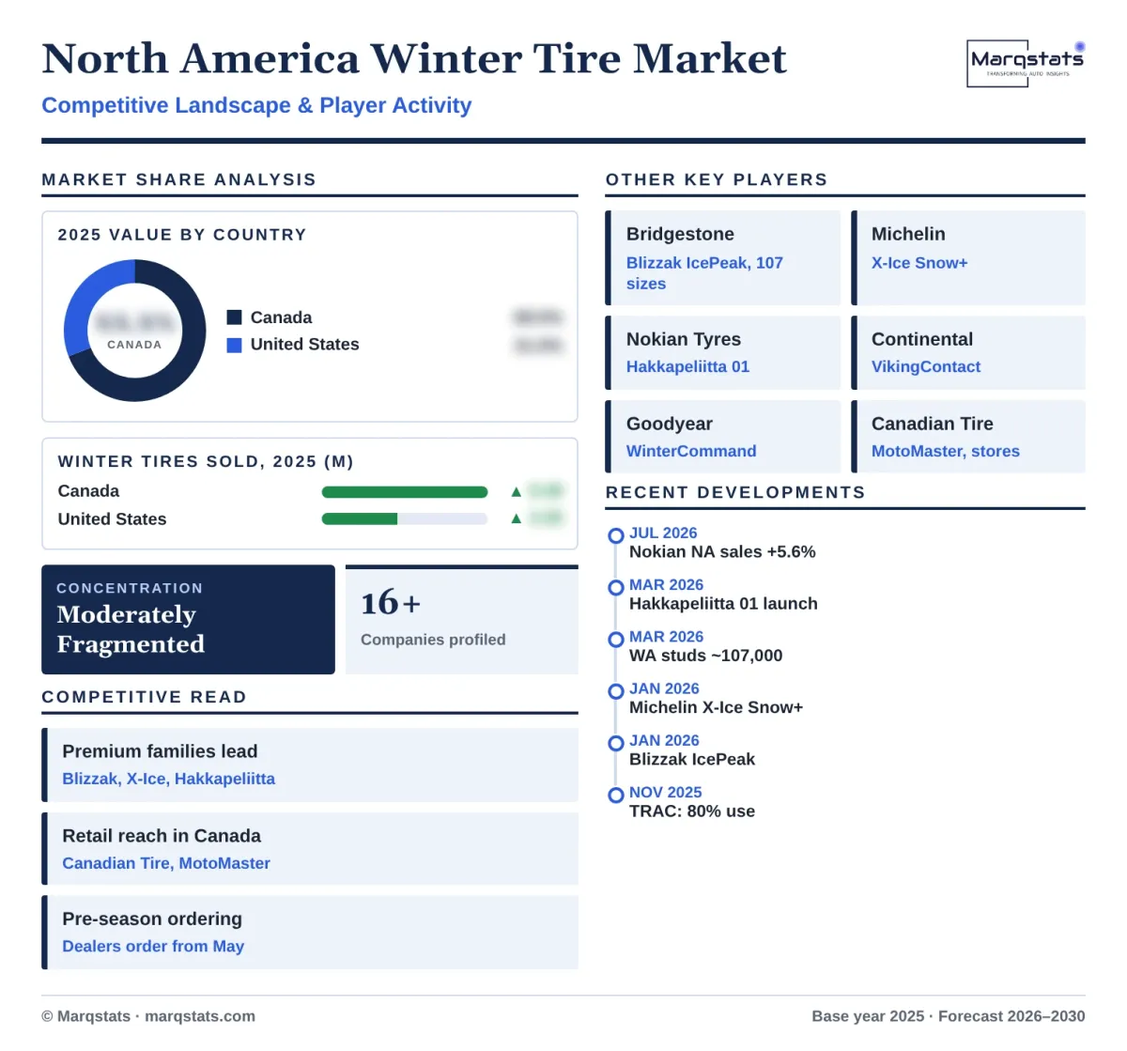
Task: Click the Moderately Fragmented concentration card
Action: click(x=188, y=620)
